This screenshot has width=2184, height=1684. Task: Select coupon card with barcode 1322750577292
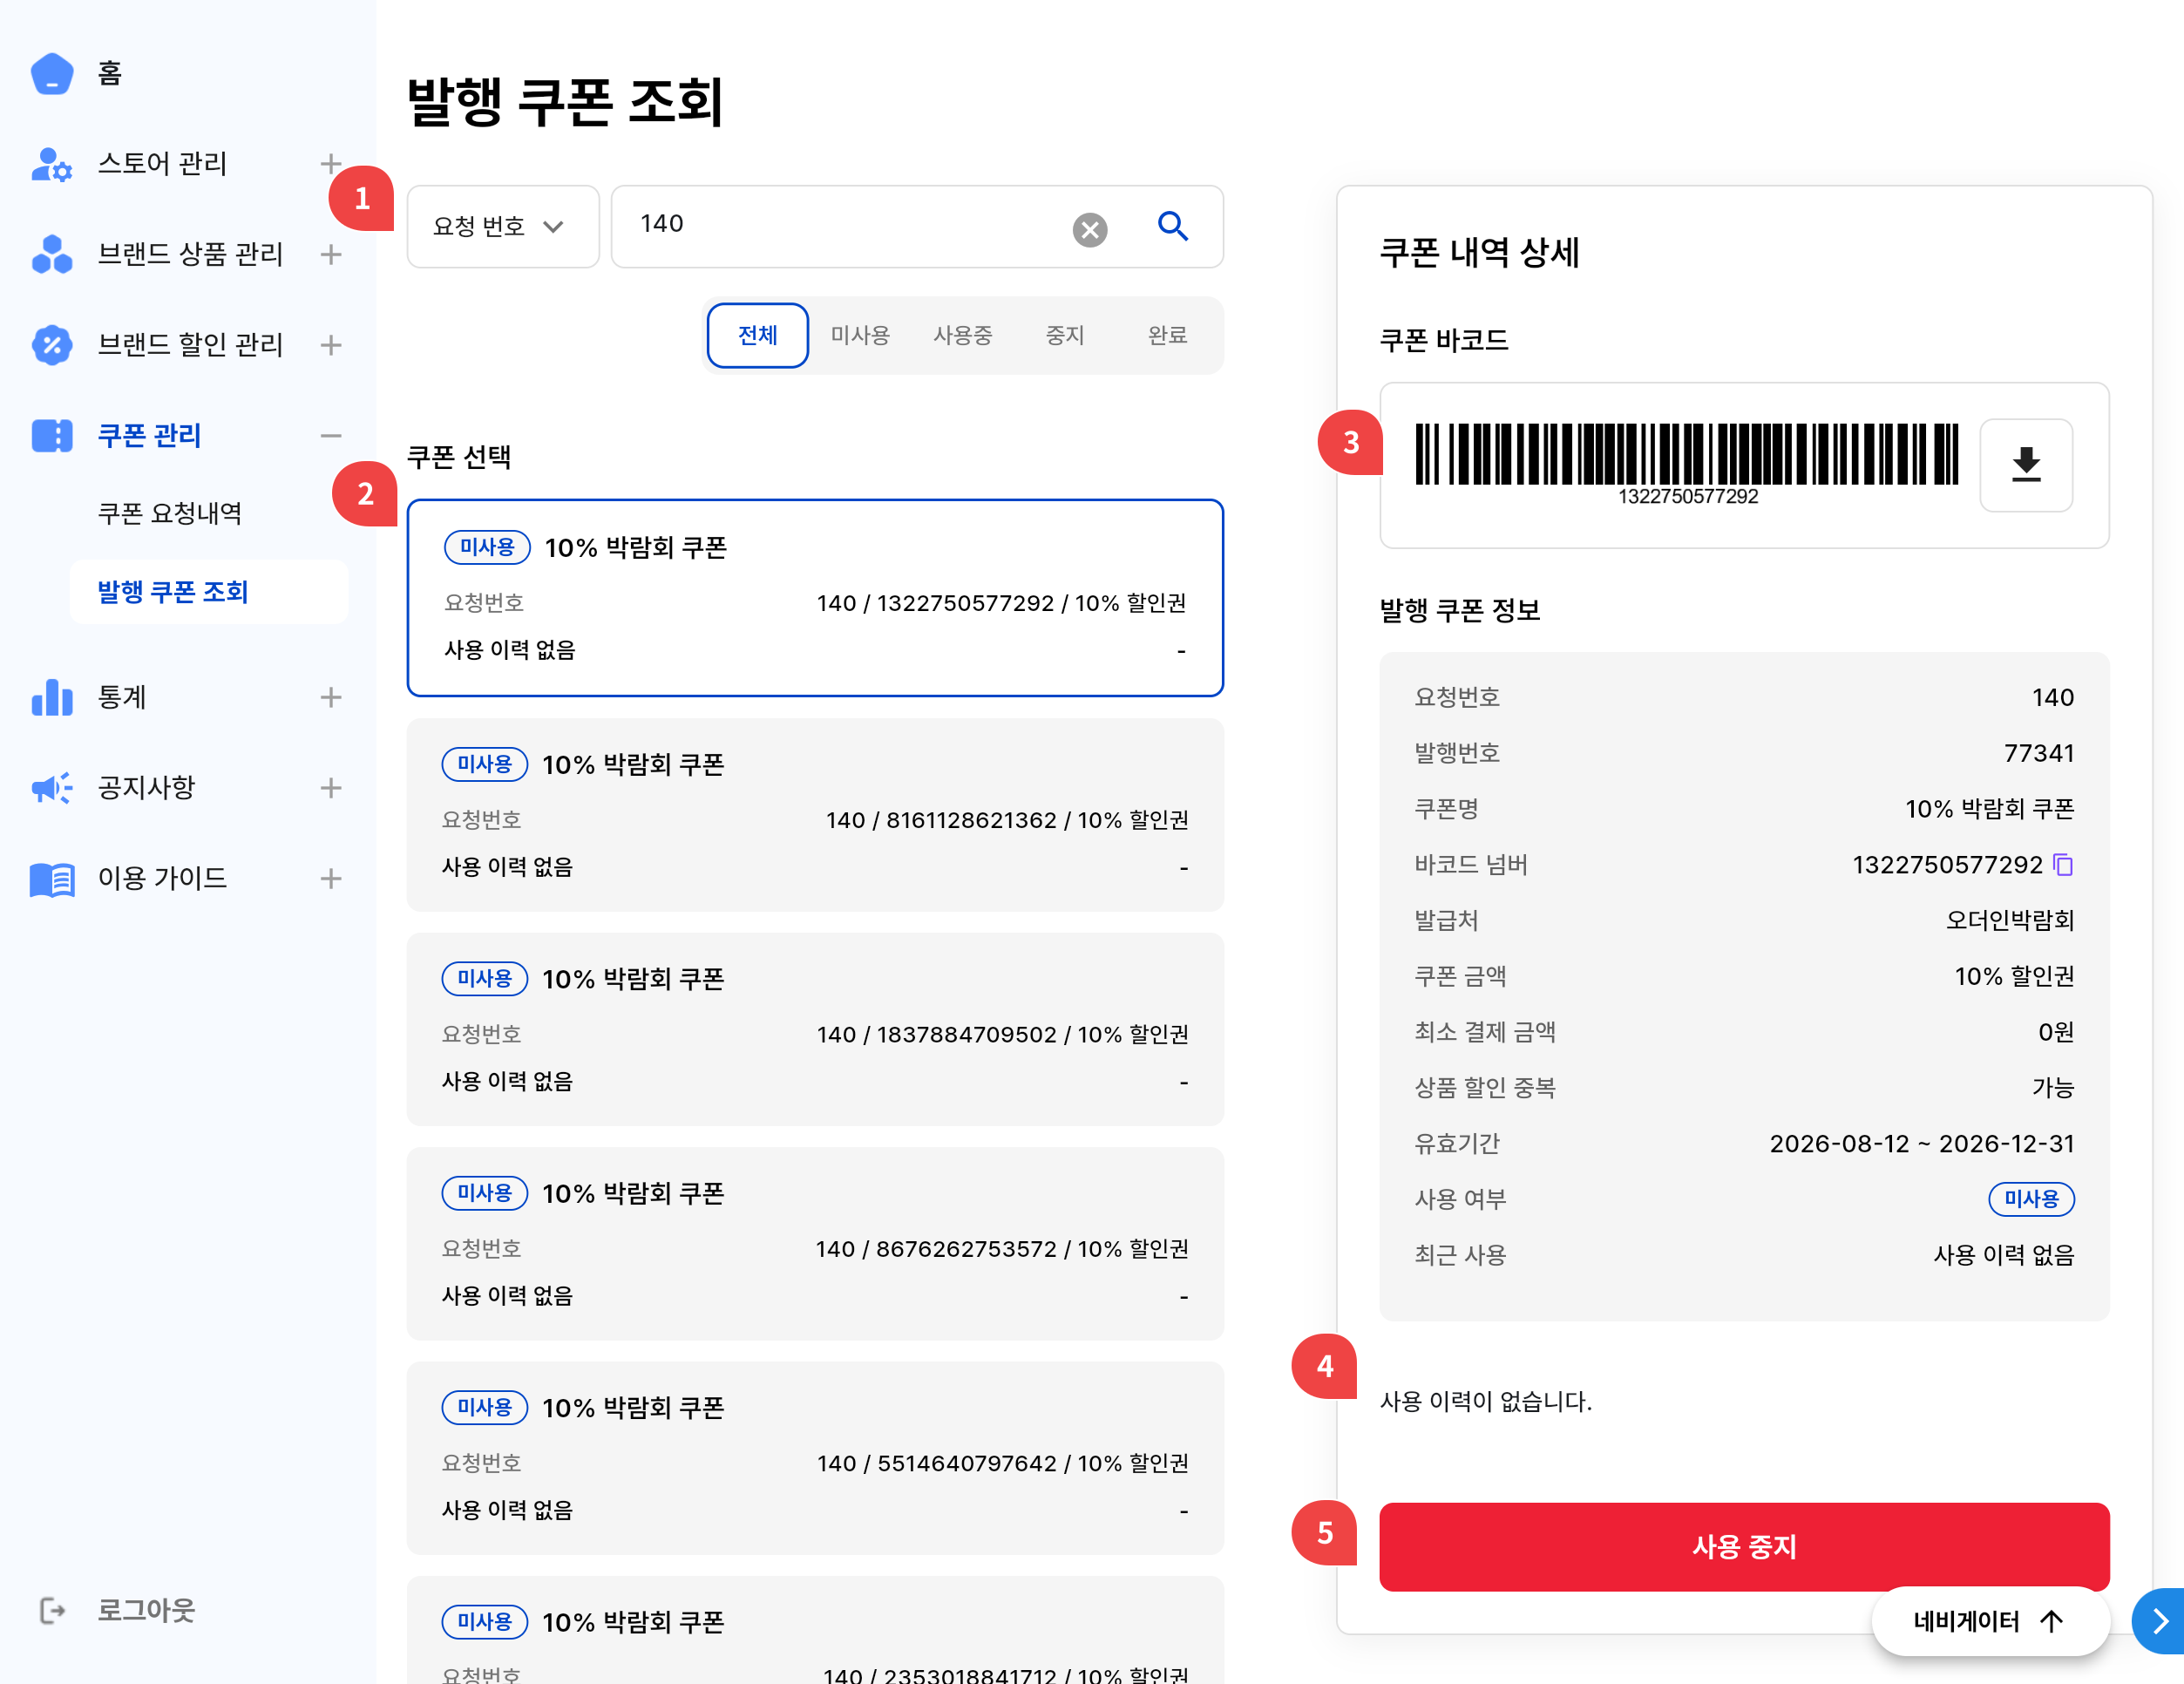(815, 598)
